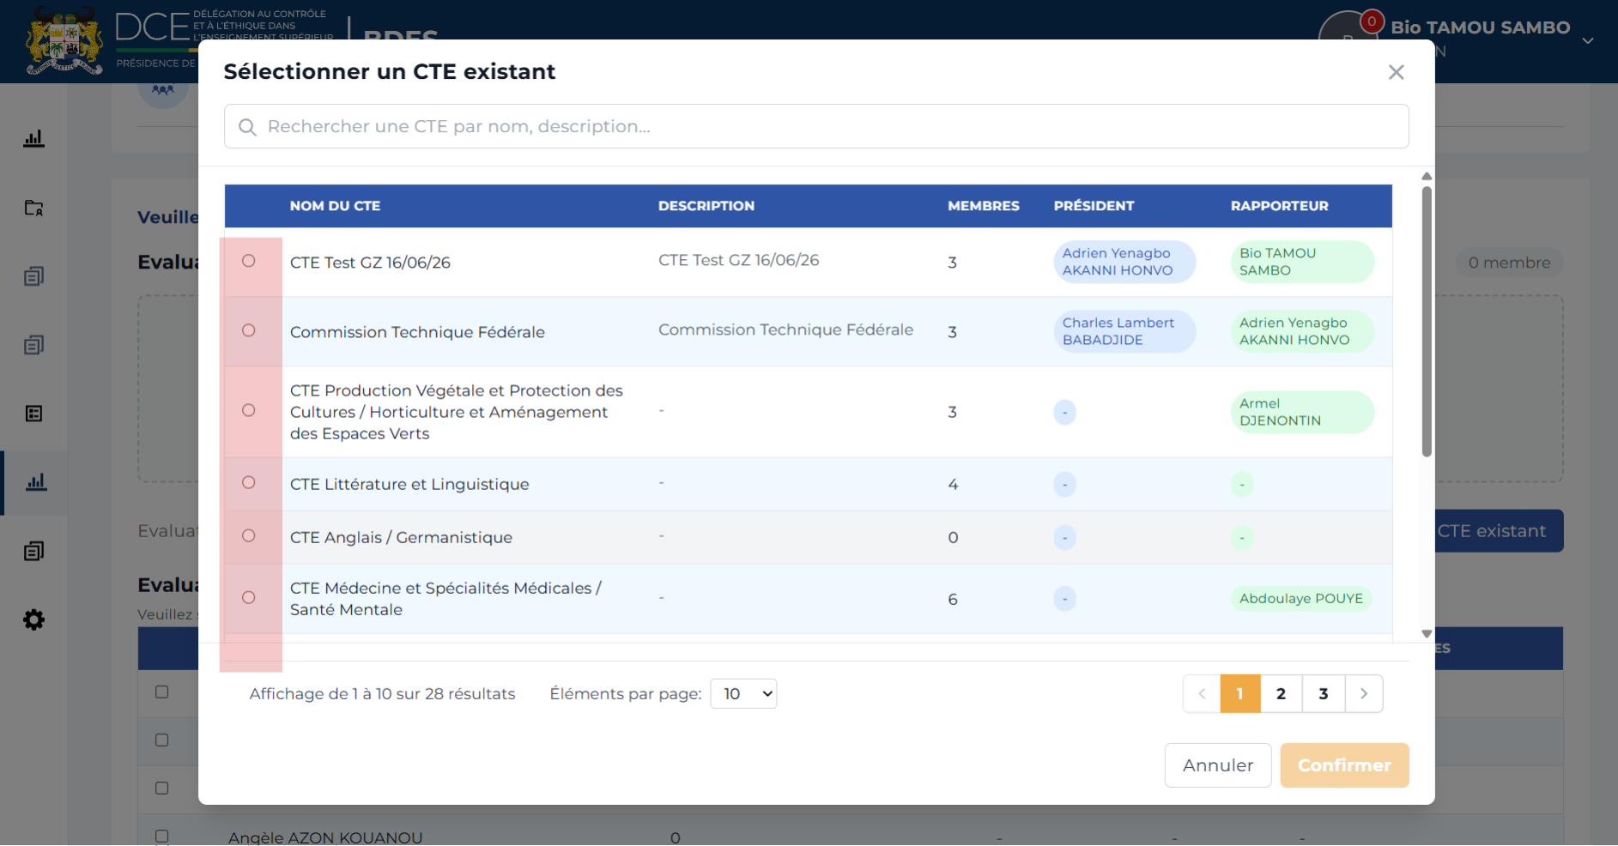Click the RAPPORTEUR column header
This screenshot has height=846, width=1618.
1279,206
